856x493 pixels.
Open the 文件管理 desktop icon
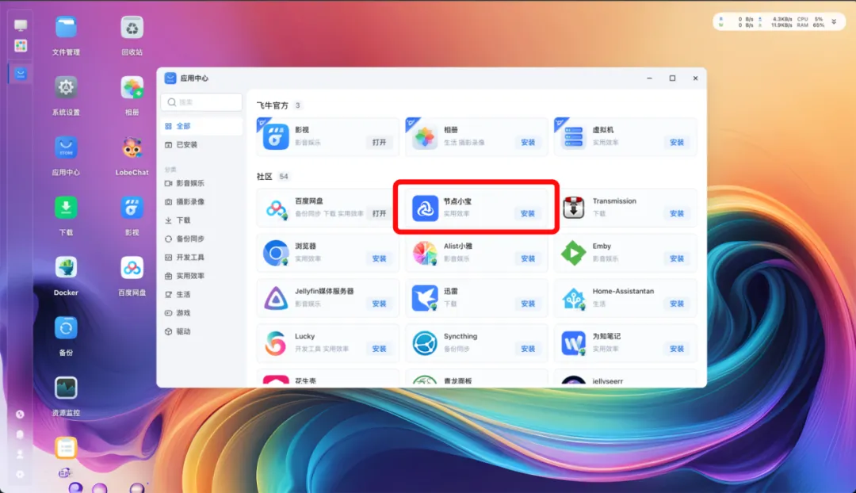tap(66, 28)
